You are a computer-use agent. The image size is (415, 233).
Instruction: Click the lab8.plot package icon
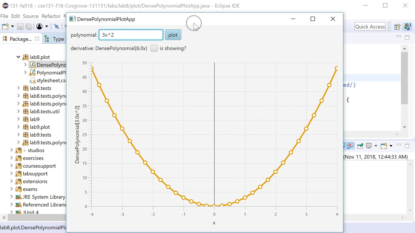click(25, 57)
